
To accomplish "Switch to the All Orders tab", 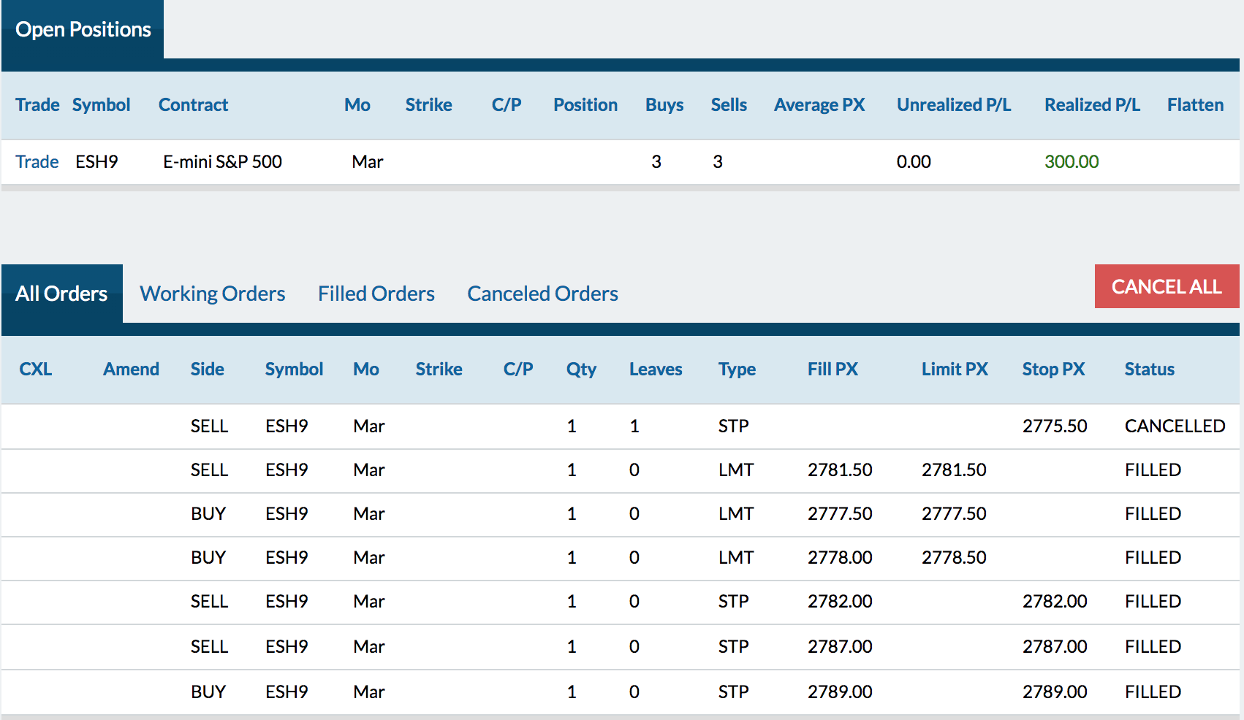I will tap(62, 294).
